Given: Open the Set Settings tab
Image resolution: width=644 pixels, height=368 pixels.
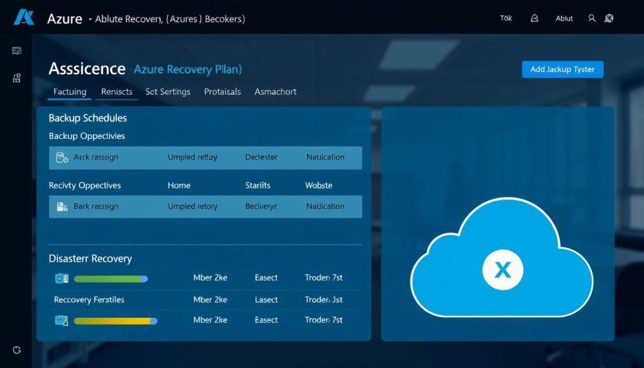Looking at the screenshot, I should coord(168,91).
